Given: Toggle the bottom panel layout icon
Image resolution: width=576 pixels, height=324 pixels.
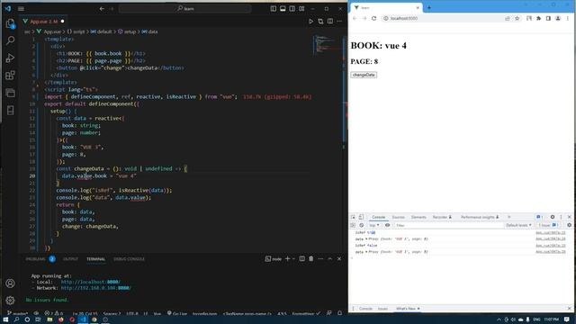Looking at the screenshot, I should [x=283, y=8].
